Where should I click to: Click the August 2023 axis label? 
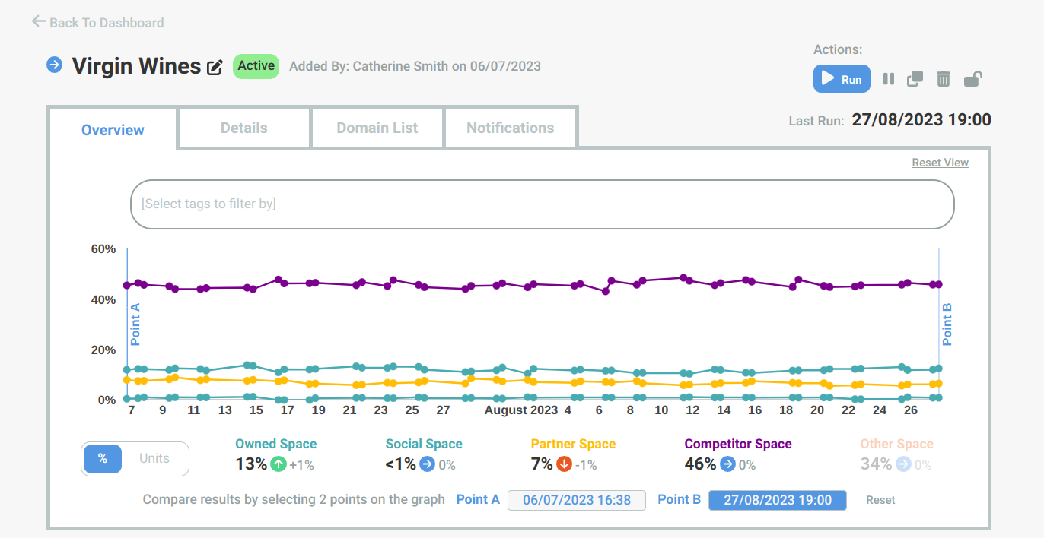522,410
